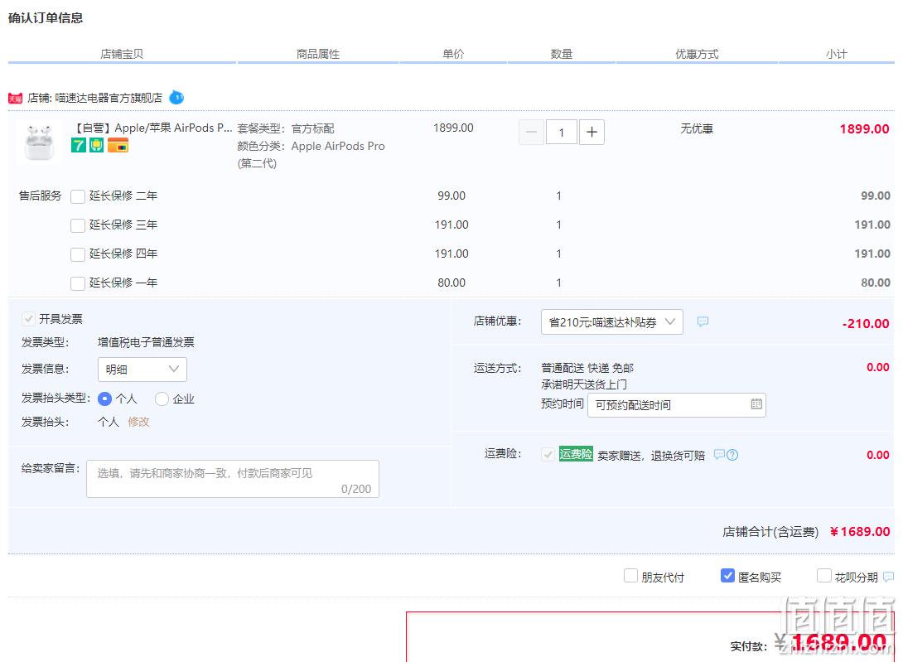The image size is (903, 662).
Task: Click the quantity input field showing 1
Action: pos(561,133)
